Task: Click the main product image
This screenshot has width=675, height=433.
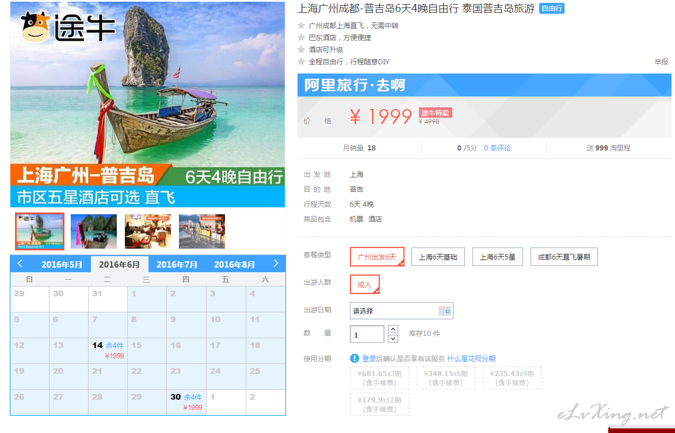Action: pos(148,105)
